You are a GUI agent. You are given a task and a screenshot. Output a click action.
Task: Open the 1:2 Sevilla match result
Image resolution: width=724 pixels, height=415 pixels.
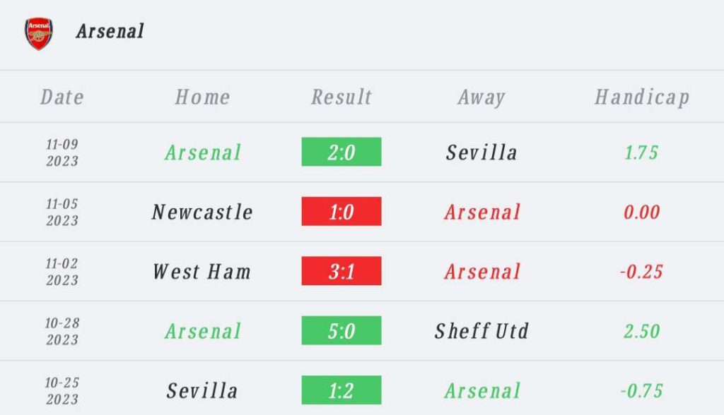[x=341, y=390]
